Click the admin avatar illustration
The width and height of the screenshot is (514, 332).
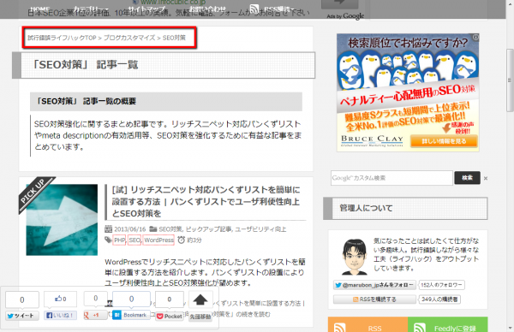(x=355, y=257)
